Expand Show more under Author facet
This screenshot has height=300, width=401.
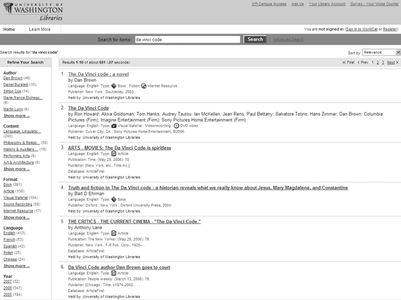16,116
